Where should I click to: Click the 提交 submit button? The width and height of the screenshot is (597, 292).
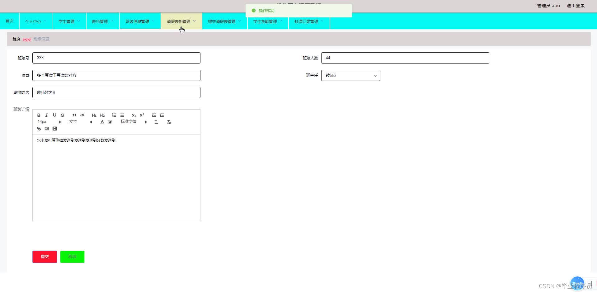(x=45, y=257)
